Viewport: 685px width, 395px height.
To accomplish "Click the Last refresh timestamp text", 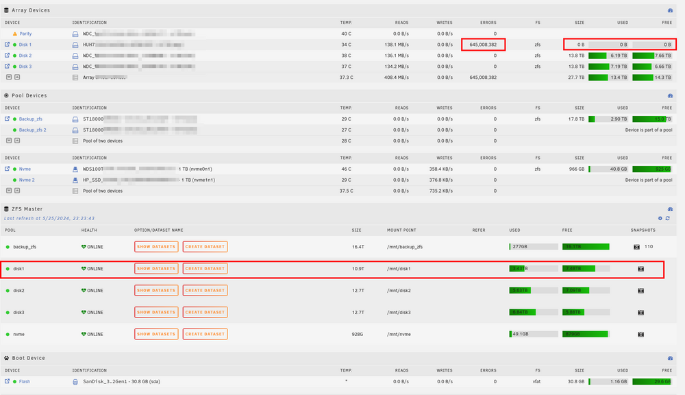I will click(x=49, y=218).
